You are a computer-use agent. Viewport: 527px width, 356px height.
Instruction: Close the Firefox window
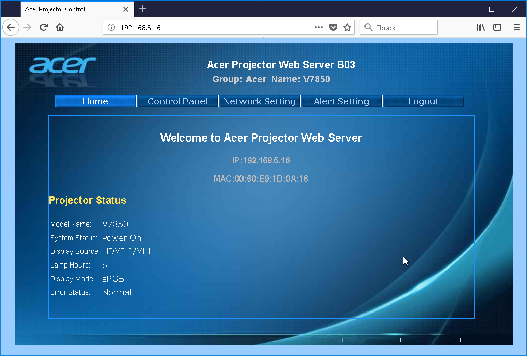point(514,9)
